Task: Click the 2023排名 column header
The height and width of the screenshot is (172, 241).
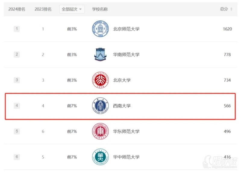Action: pyautogui.click(x=43, y=9)
